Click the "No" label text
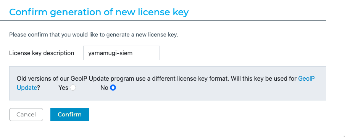The image size is (345, 137). [x=104, y=88]
